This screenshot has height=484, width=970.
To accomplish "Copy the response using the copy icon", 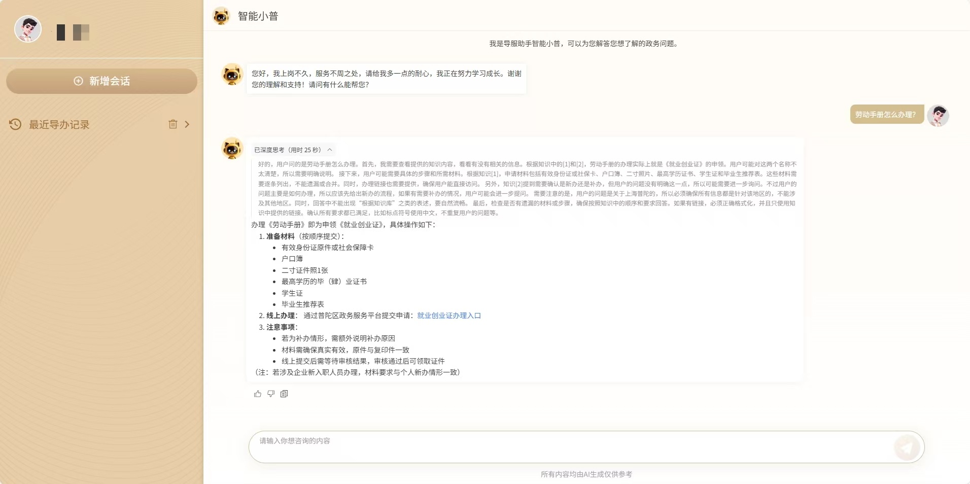I will coord(284,394).
